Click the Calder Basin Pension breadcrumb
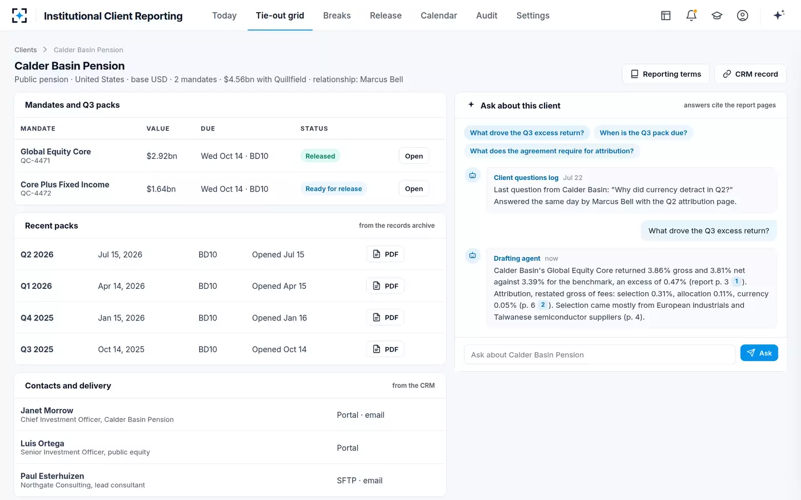 (88, 50)
